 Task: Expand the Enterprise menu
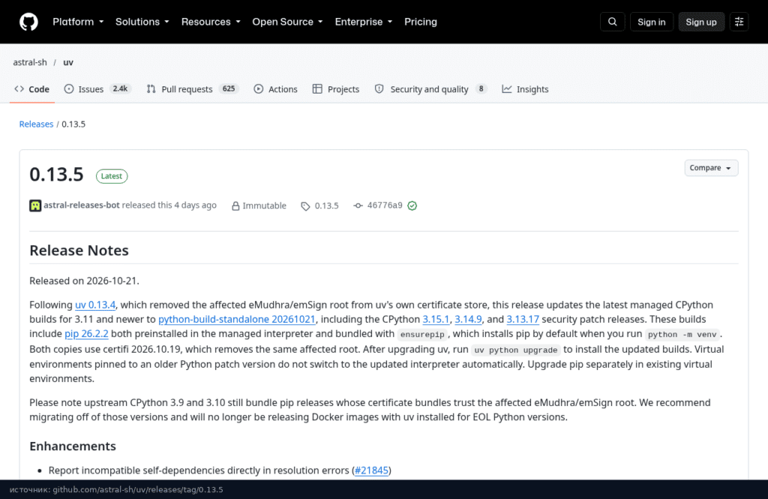point(364,22)
